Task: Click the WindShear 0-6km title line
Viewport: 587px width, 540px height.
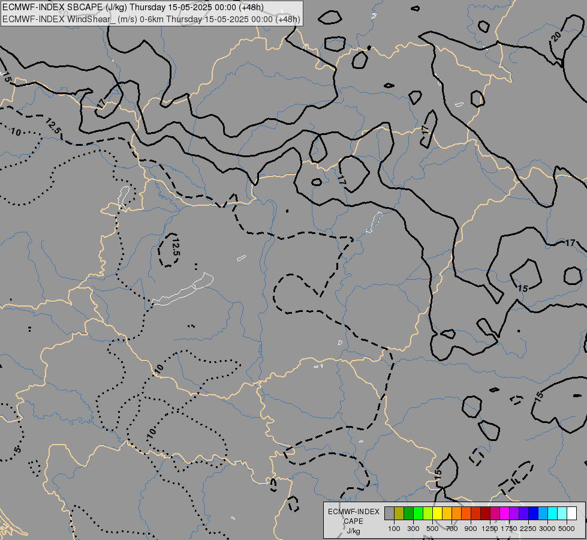Action: point(151,19)
